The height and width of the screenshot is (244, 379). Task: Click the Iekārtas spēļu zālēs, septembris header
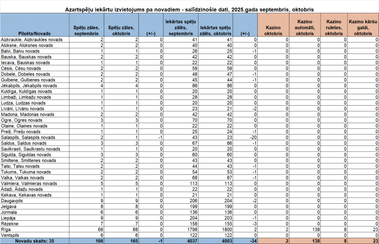(x=182, y=28)
